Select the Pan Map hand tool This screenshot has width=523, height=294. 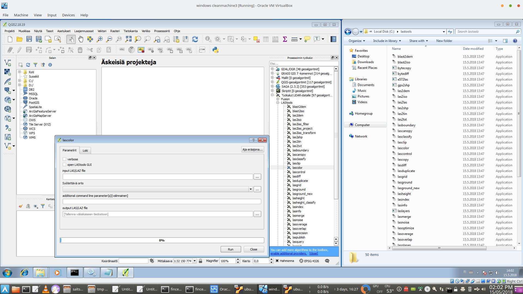pos(81,39)
